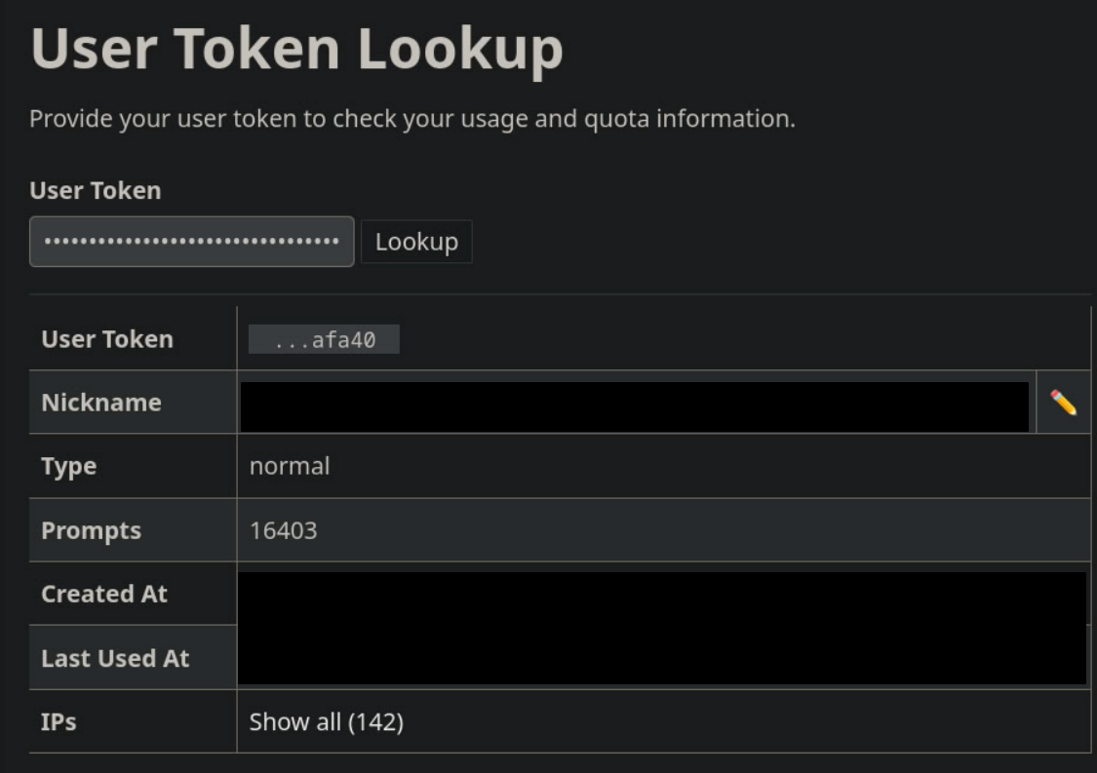Click the redacted Last Used At value cell

point(663,658)
